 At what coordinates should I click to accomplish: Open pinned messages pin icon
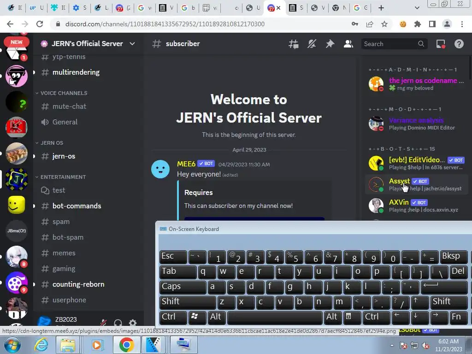[330, 44]
